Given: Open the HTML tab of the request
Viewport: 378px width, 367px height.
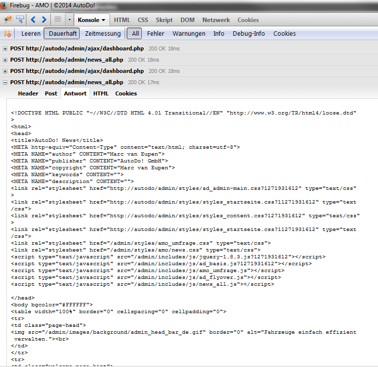Looking at the screenshot, I should click(x=101, y=93).
